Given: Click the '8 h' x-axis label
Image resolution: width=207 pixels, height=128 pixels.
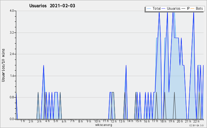Looking at the screenshot, I should point(80,121).
